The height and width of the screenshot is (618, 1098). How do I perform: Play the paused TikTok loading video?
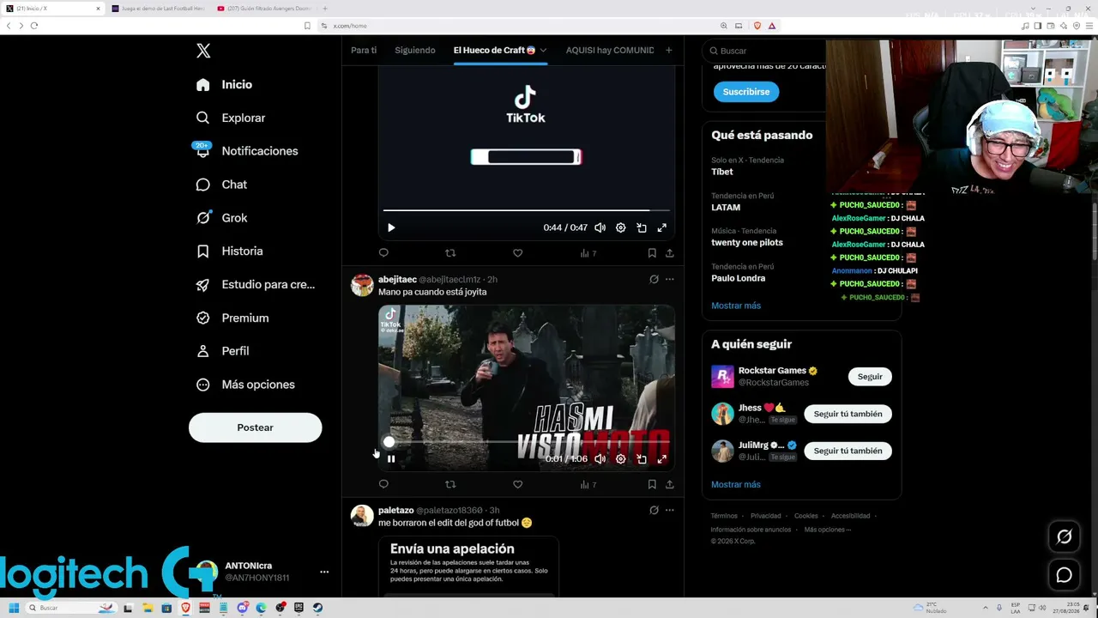point(391,227)
